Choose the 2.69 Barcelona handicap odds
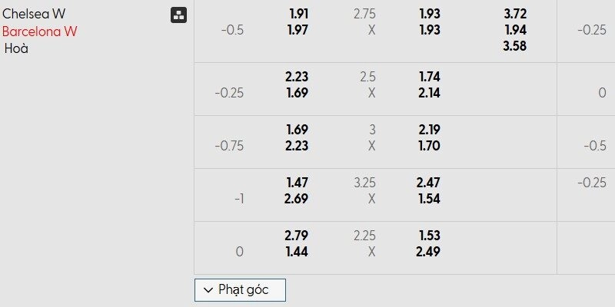615x307 pixels. click(x=297, y=199)
